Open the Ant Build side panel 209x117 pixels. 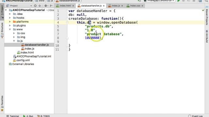coord(207,36)
